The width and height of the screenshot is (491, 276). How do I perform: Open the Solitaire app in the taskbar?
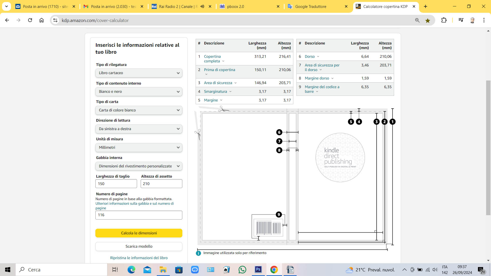pos(226,270)
